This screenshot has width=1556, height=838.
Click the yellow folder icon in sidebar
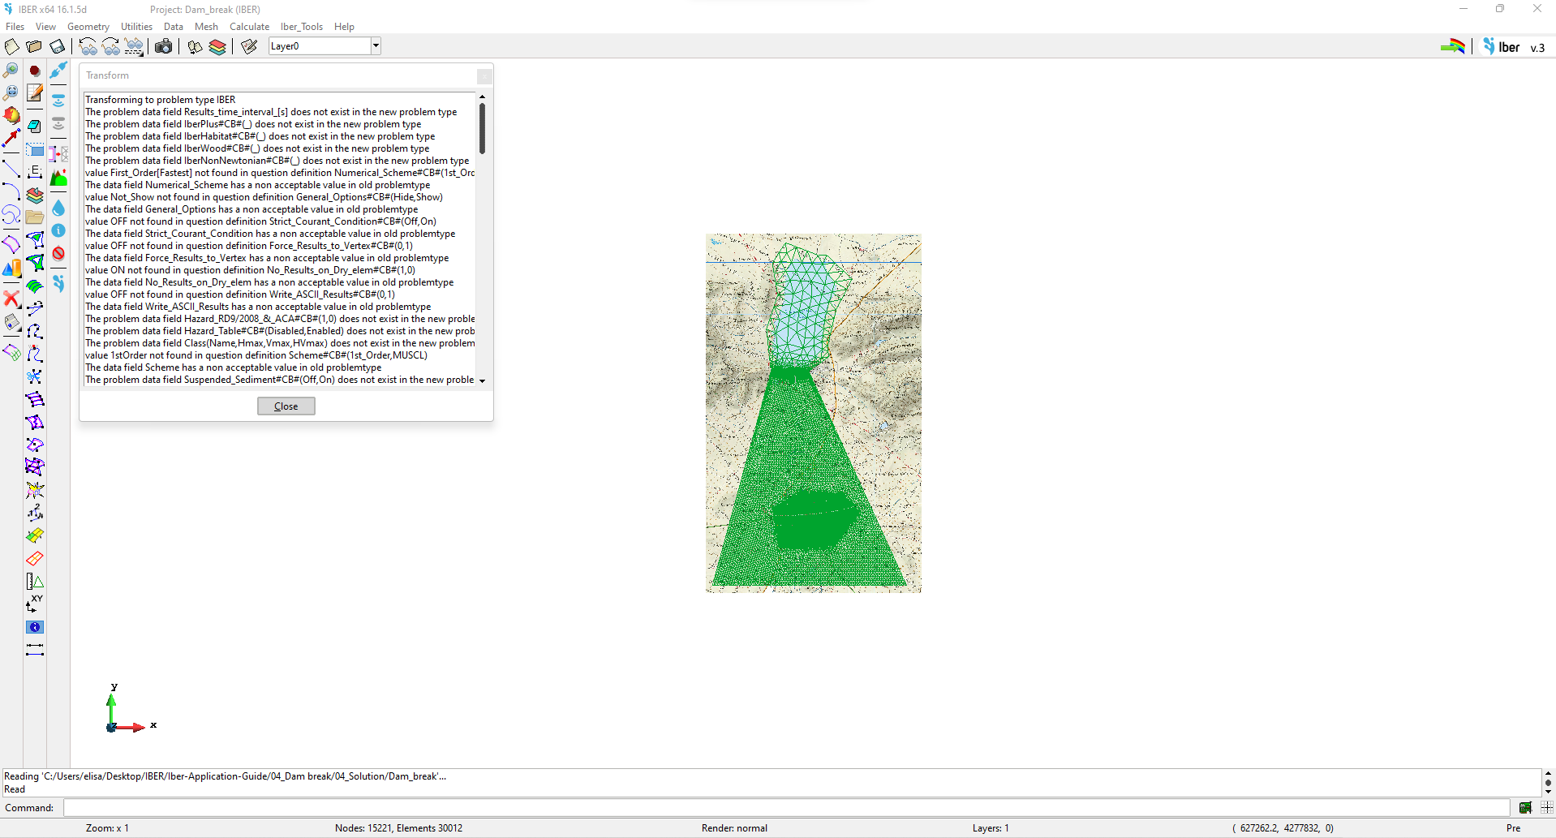pyautogui.click(x=35, y=217)
